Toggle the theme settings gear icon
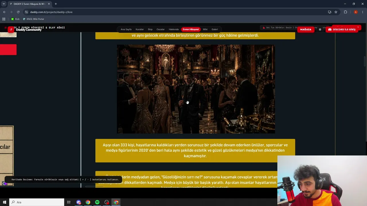Image resolution: width=367 pixels, height=206 pixels. coord(320,29)
